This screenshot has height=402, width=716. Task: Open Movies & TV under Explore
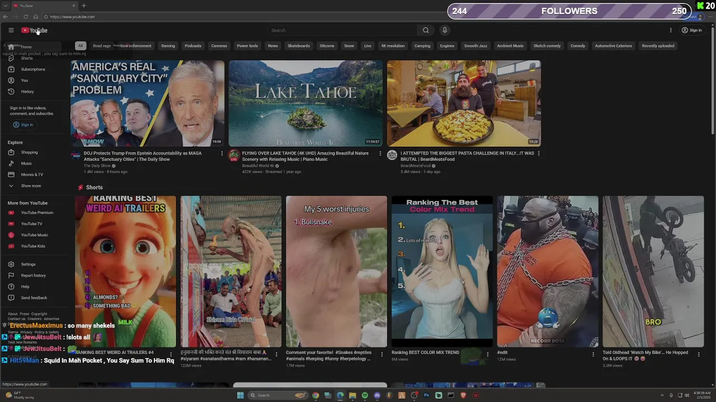[x=32, y=175]
